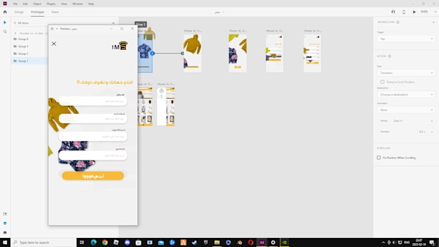The width and height of the screenshot is (439, 247).
Task: Close the sign-up screen with the X in the preview
Action: click(54, 44)
